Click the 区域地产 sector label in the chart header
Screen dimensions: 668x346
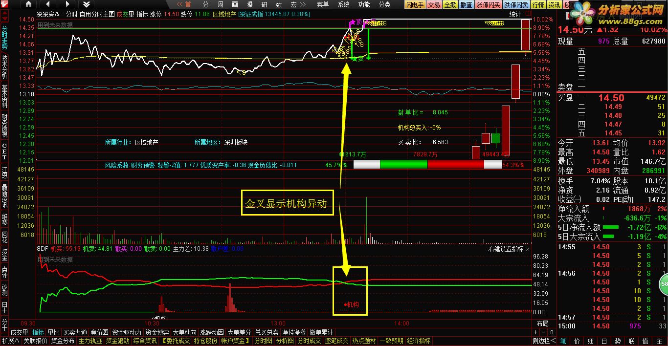[224, 15]
